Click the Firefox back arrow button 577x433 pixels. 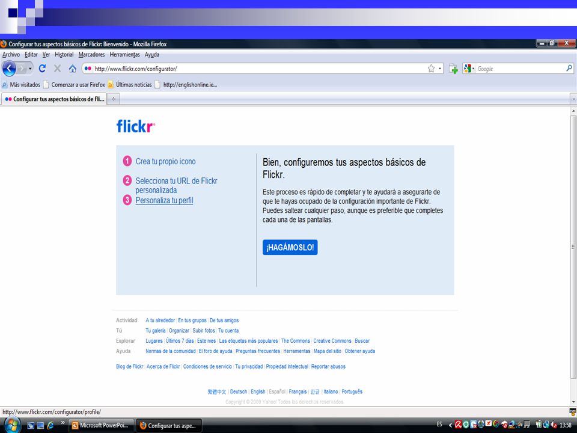(x=9, y=69)
